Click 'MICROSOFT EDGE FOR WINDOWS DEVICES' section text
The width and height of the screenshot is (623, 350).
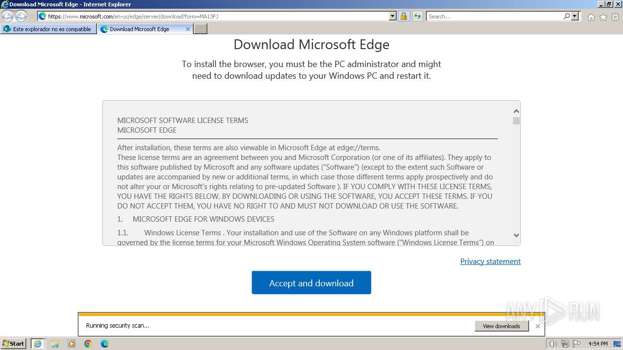[x=203, y=219]
